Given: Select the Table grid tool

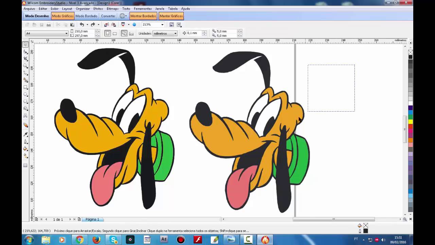Looking at the screenshot, I should (25, 166).
